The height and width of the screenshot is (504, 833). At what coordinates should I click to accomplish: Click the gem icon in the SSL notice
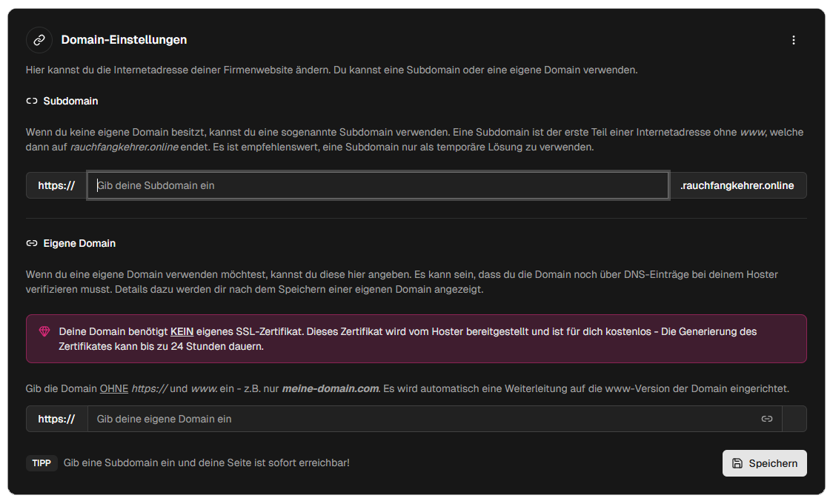click(x=45, y=331)
